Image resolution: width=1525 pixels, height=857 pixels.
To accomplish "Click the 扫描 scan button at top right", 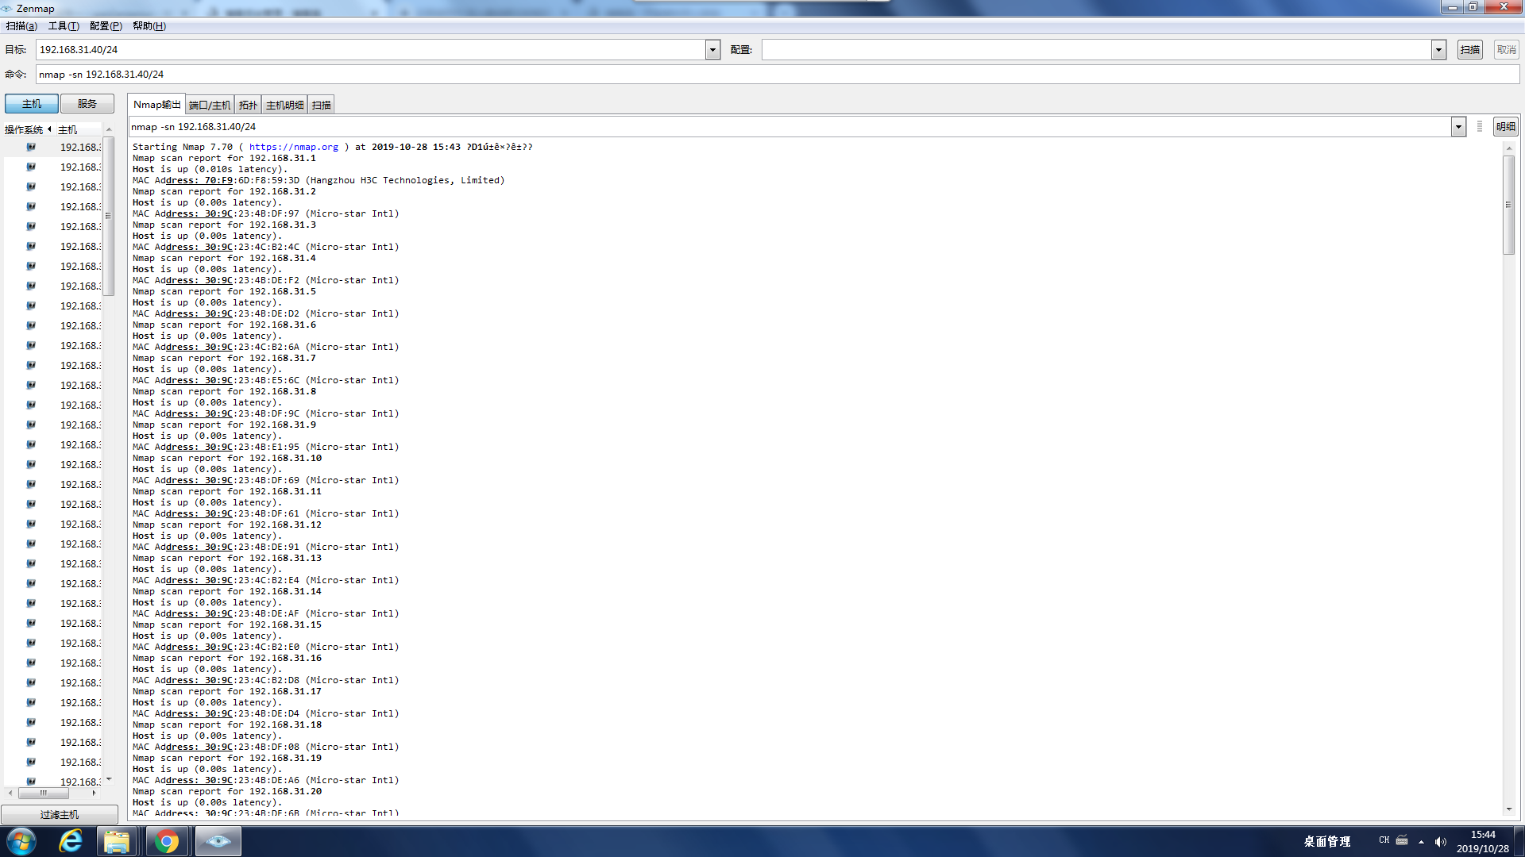I will pos(1469,50).
